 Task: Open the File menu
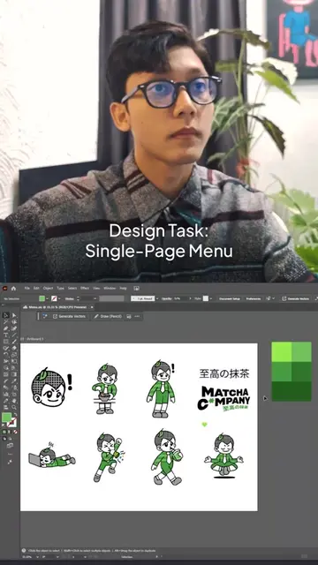[x=27, y=289]
